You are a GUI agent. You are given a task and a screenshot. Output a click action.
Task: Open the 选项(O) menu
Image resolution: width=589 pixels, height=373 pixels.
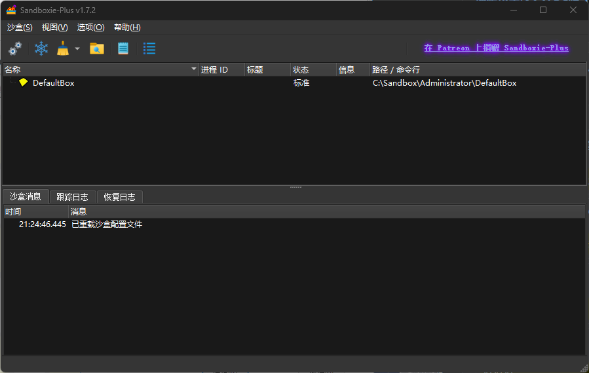pos(91,27)
